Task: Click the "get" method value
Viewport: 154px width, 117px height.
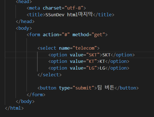Action: click(98, 35)
